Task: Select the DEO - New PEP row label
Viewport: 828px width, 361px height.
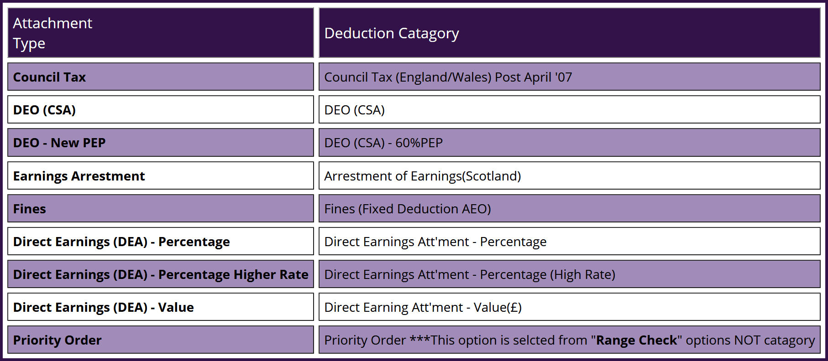Action: pos(59,143)
